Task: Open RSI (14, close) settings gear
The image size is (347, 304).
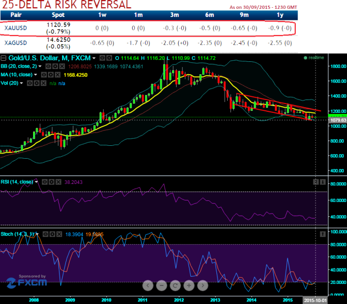Action: (52, 182)
